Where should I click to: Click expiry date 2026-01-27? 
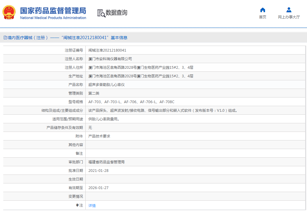98,188
